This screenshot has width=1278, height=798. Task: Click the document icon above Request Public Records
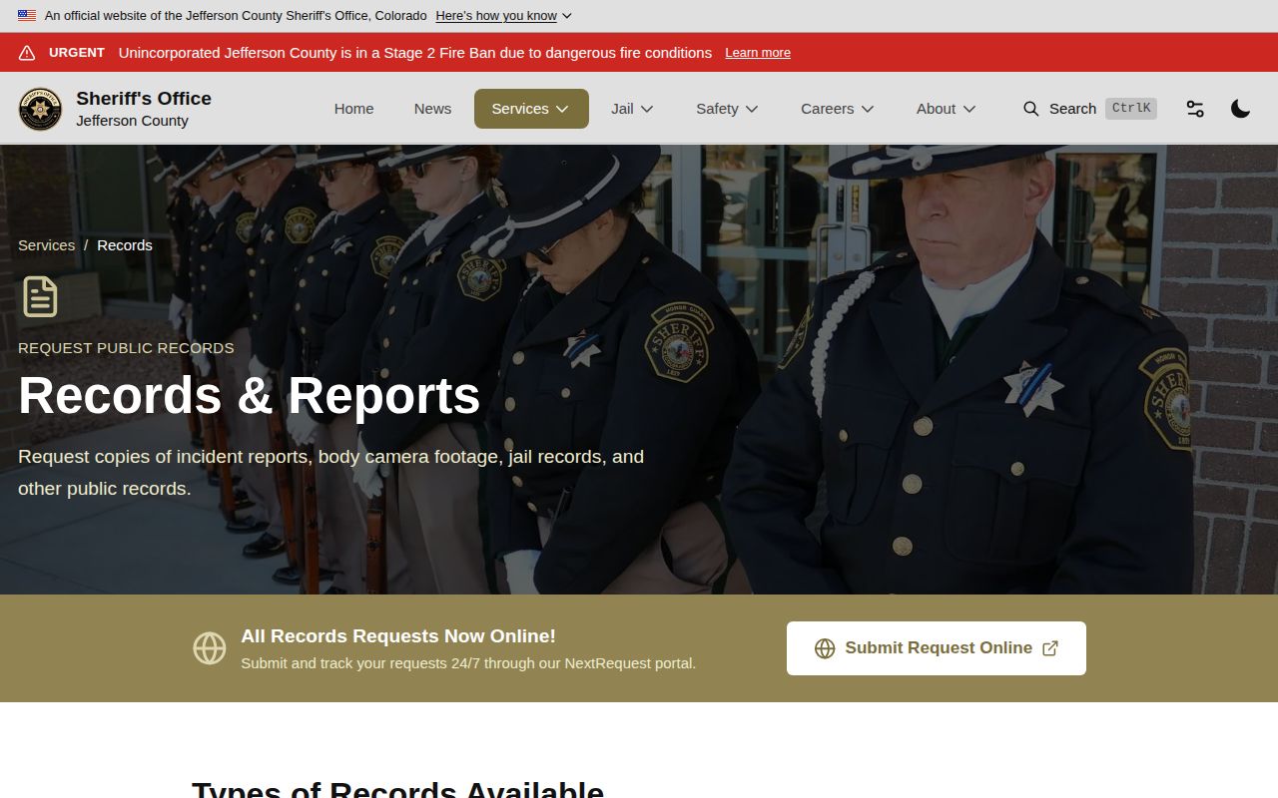pyautogui.click(x=40, y=297)
